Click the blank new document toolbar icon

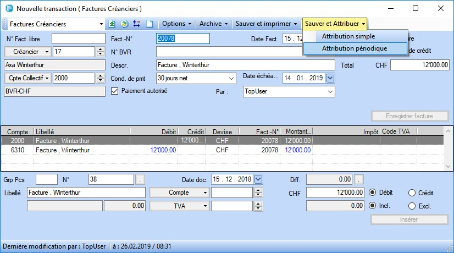point(149,24)
